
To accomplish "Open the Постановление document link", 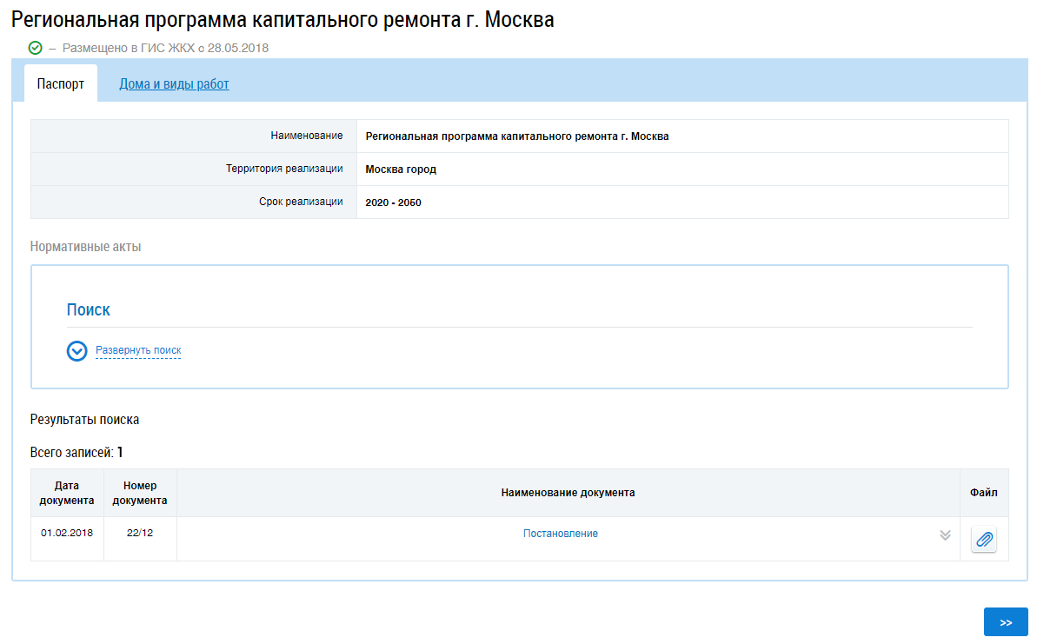I will click(560, 534).
